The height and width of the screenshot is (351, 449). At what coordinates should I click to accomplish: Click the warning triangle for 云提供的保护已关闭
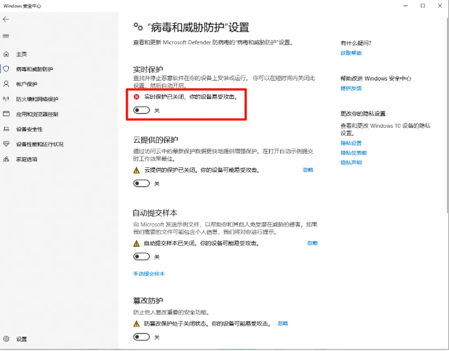tap(136, 170)
